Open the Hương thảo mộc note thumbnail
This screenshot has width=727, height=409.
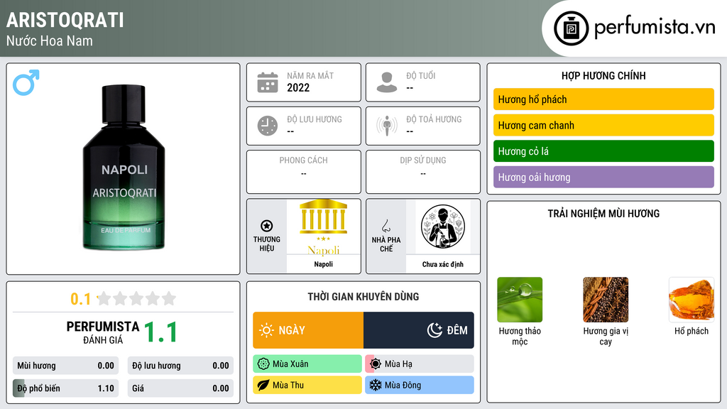click(x=520, y=300)
